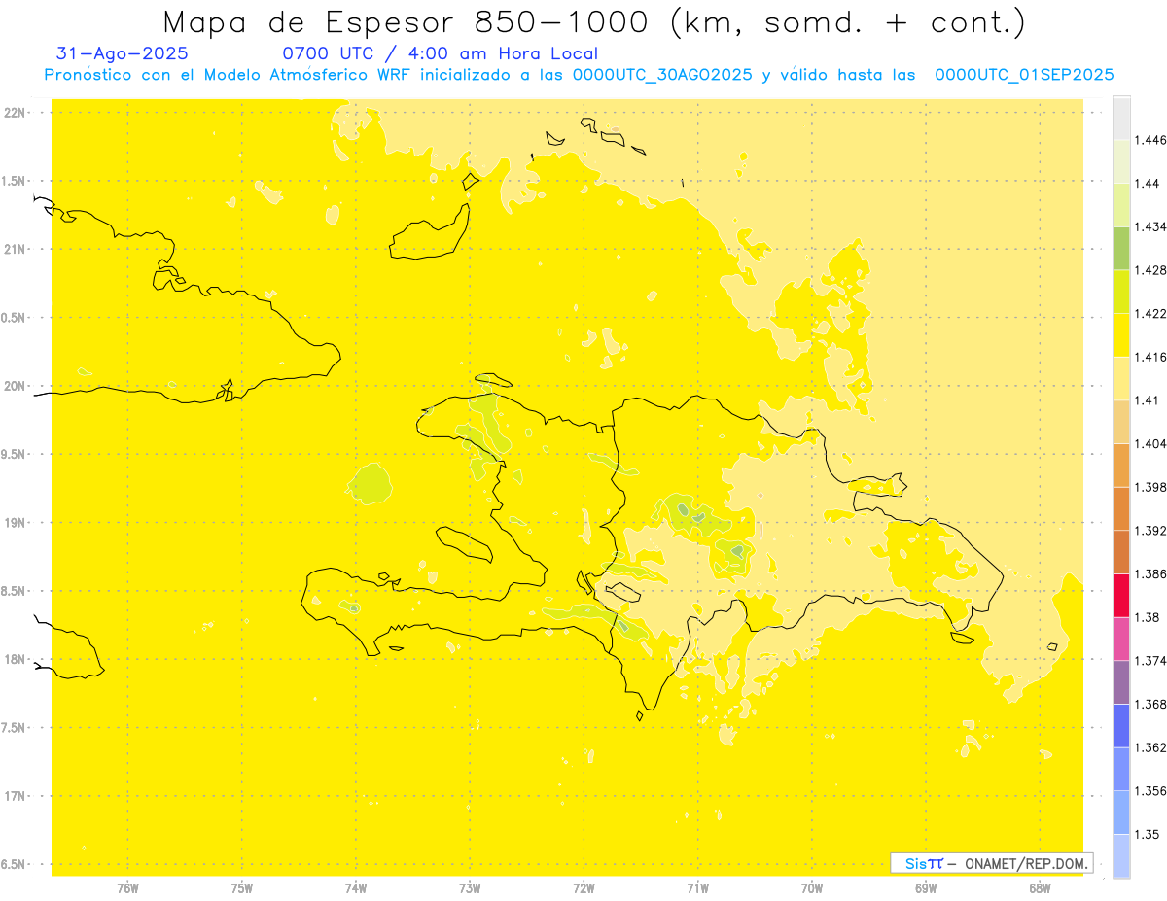Image resolution: width=1167 pixels, height=901 pixels.
Task: Click the red 1.38–1.386 colorbar swatch
Action: tap(1121, 595)
